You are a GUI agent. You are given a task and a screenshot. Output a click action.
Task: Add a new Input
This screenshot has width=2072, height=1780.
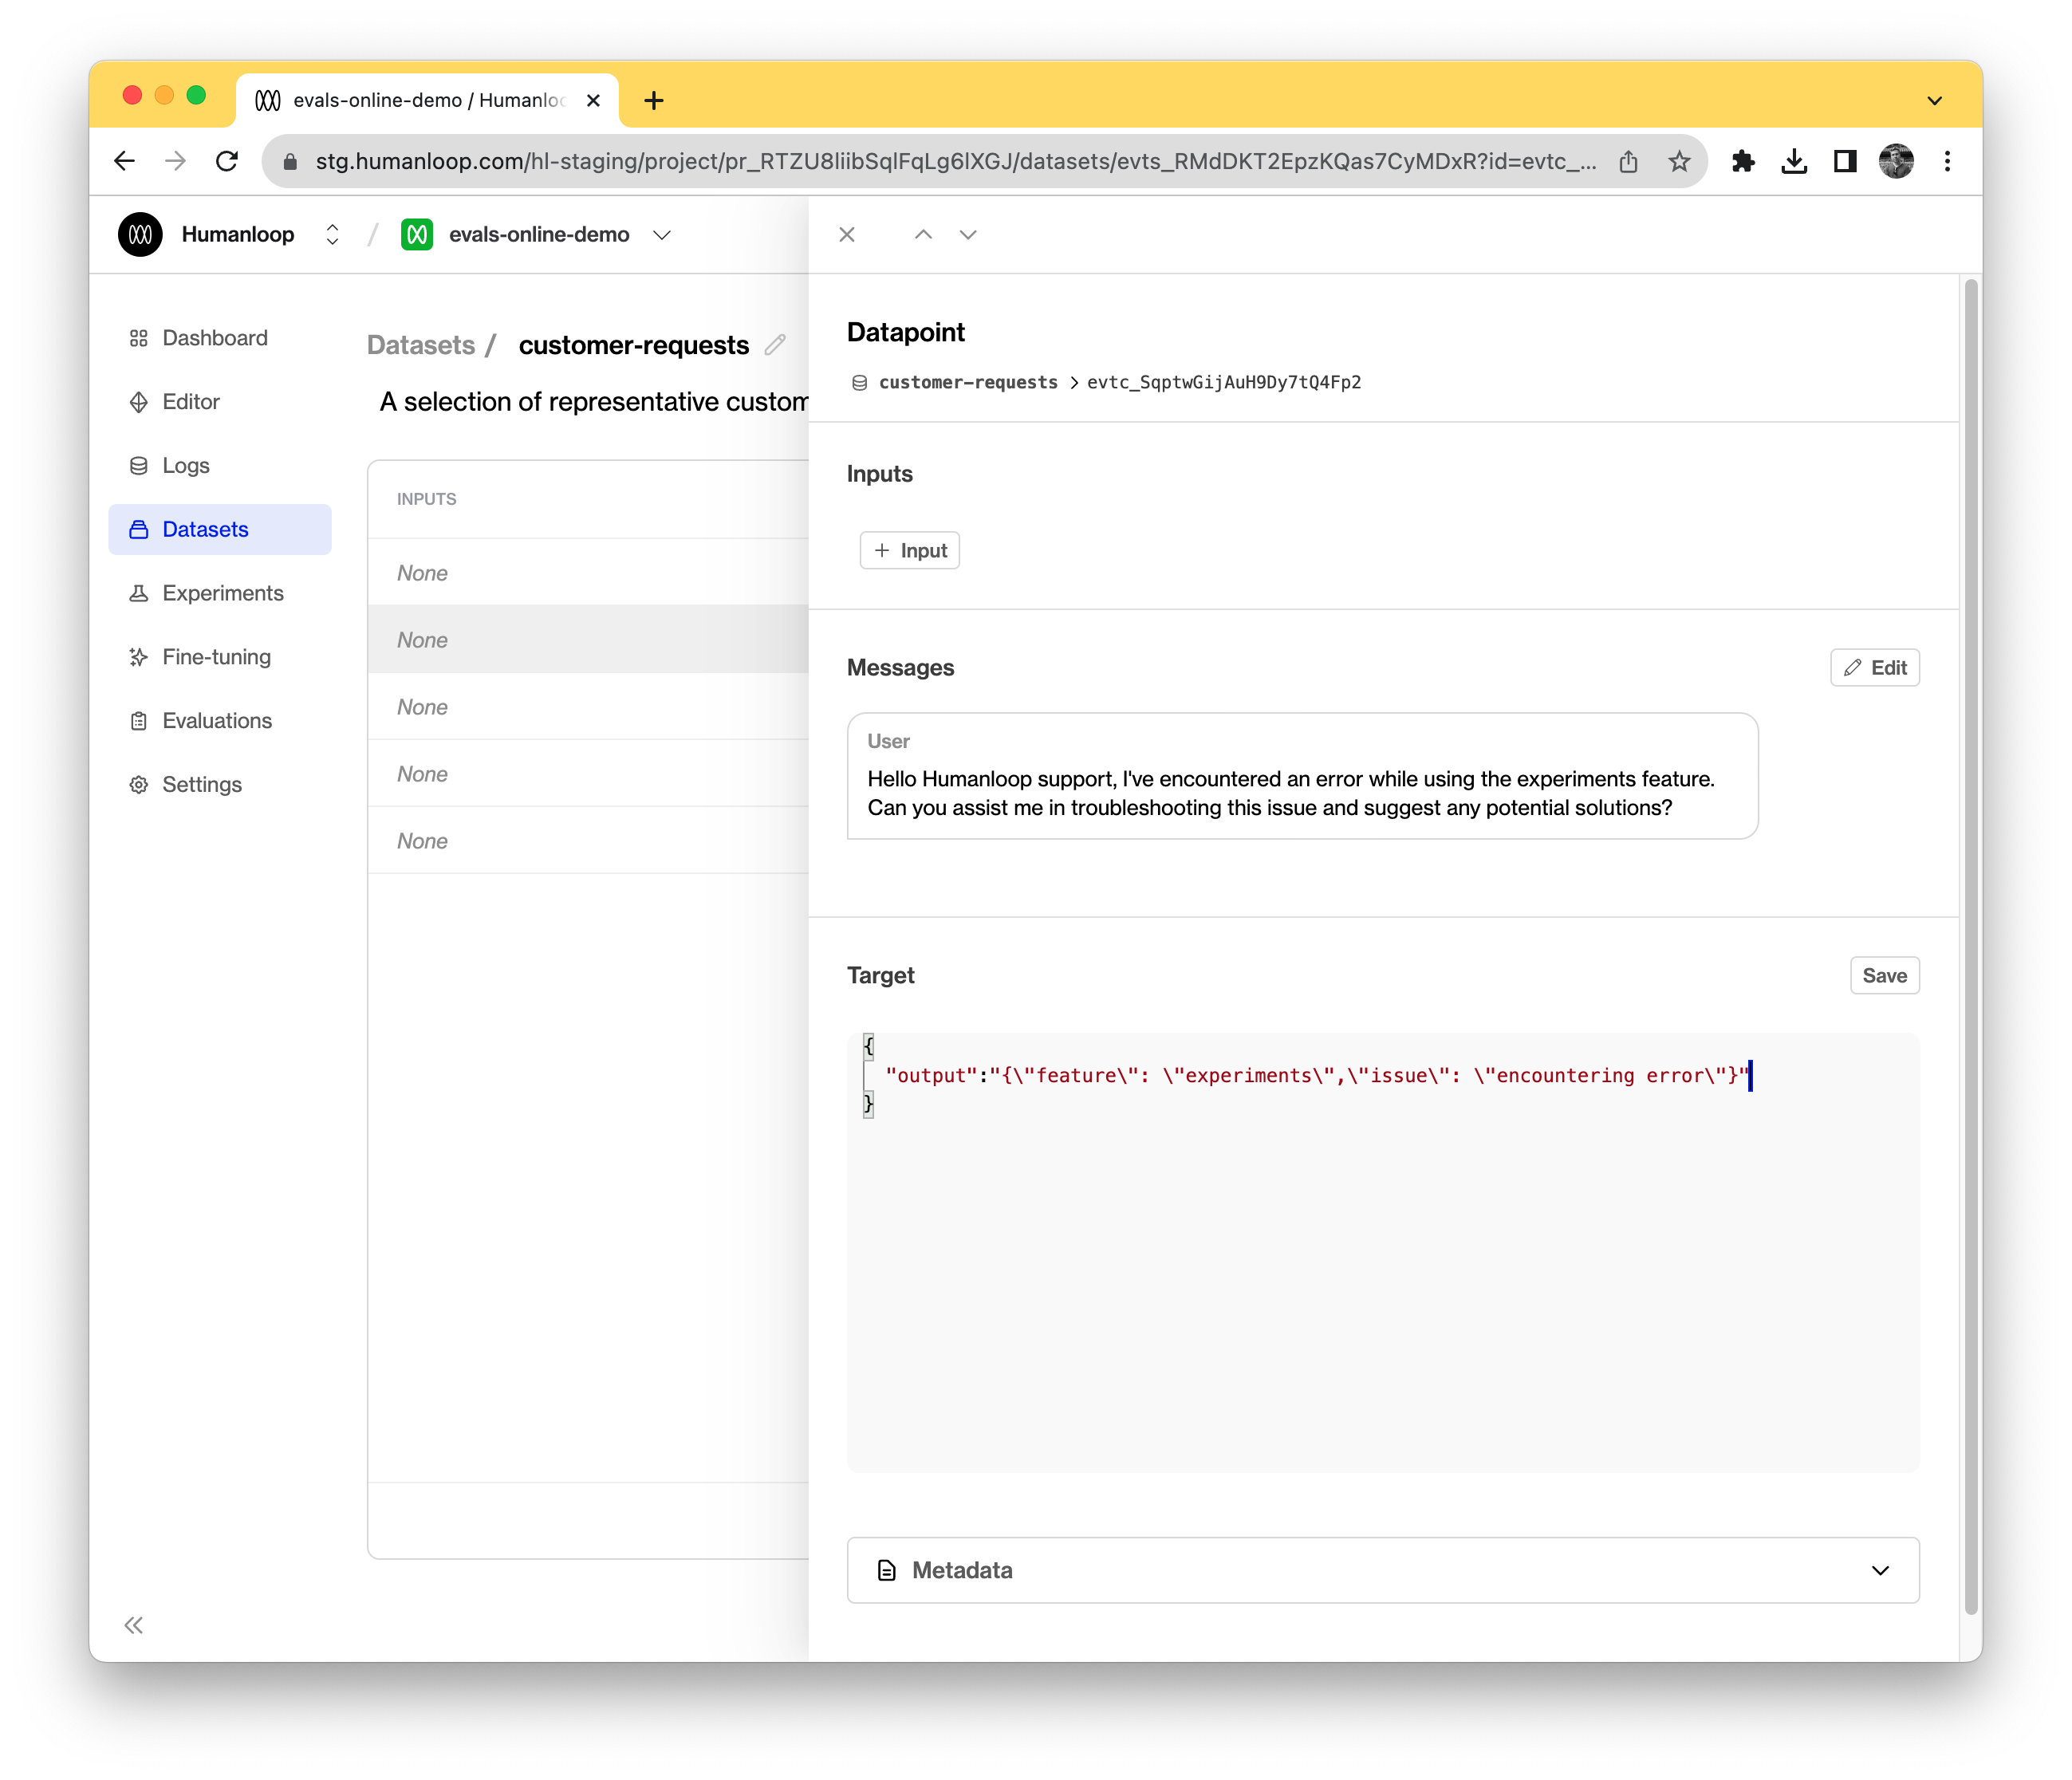tap(909, 551)
